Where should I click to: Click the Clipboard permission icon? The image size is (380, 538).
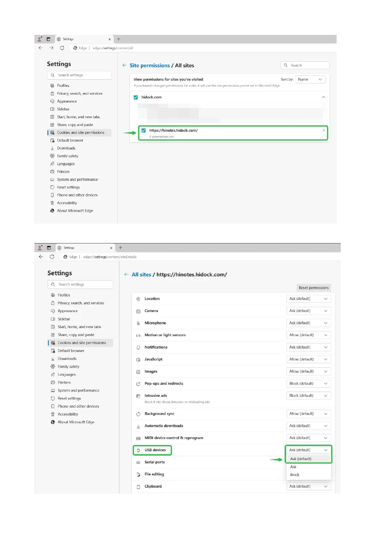pos(138,487)
